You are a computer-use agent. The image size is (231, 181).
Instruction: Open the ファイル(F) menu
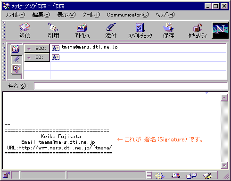(15, 15)
